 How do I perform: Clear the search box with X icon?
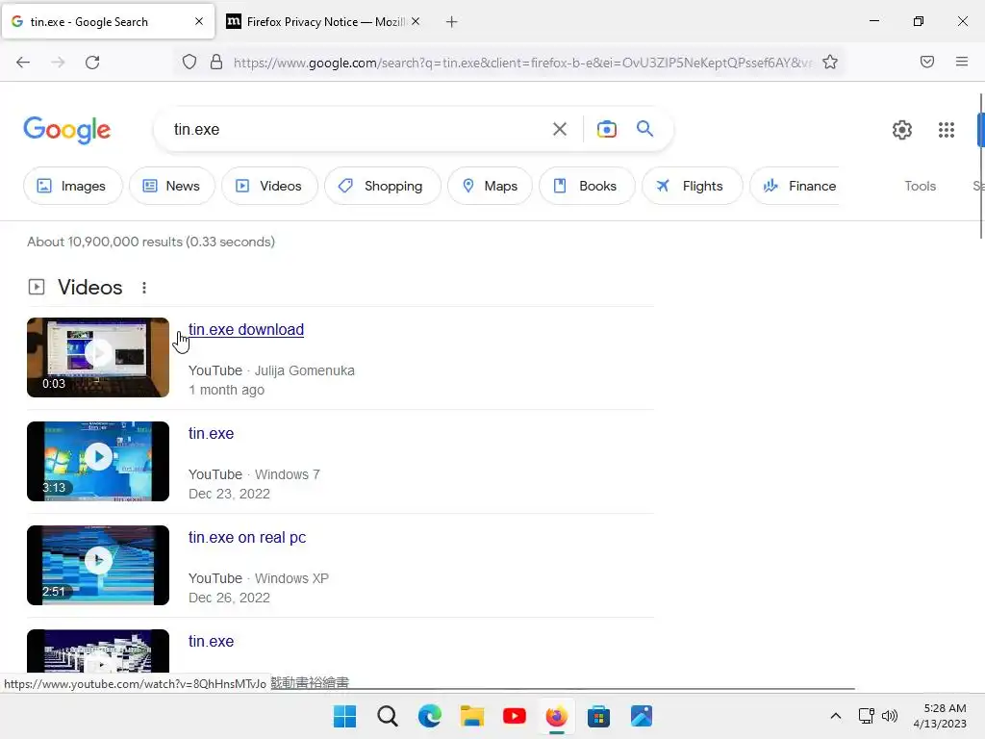pos(559,130)
